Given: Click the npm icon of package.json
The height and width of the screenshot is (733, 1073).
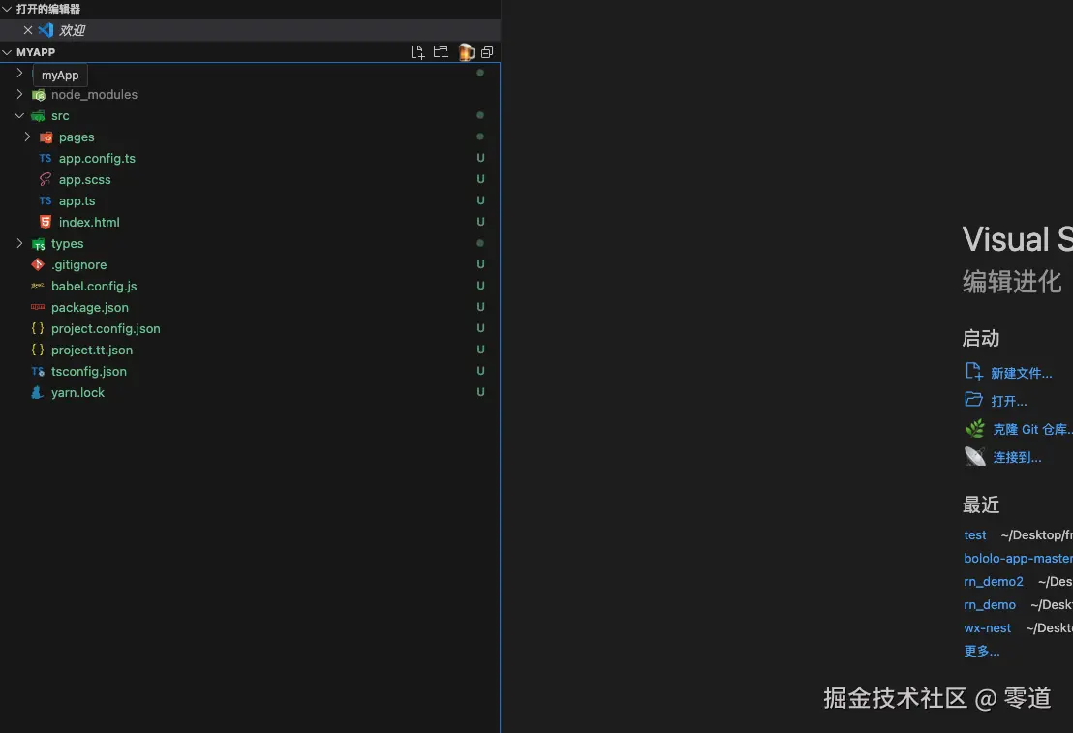Looking at the screenshot, I should tap(38, 307).
